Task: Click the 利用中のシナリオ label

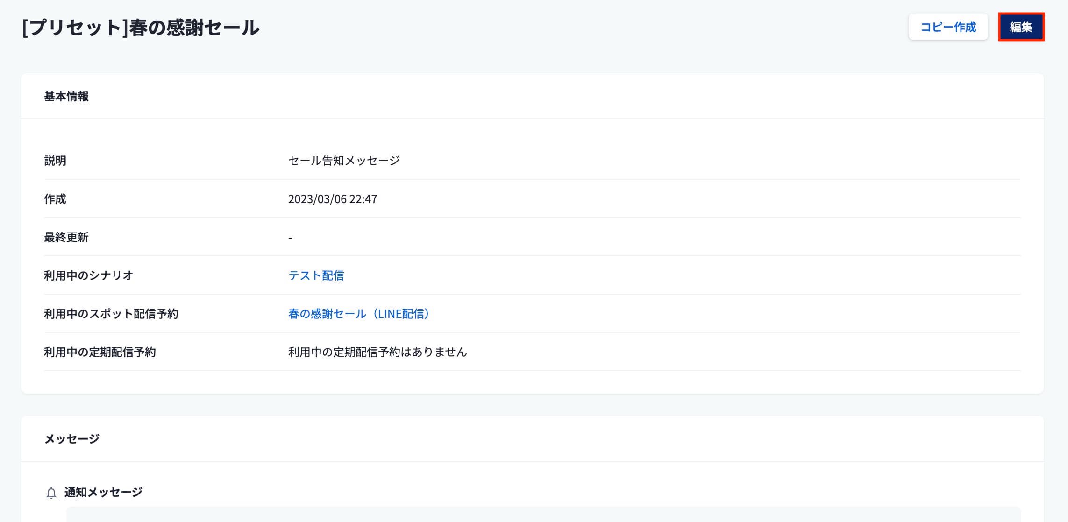Action: (88, 275)
